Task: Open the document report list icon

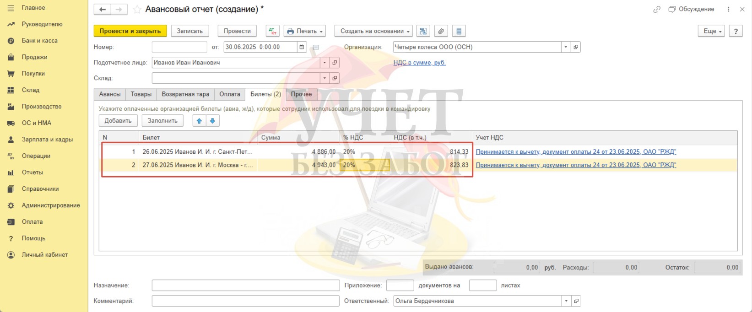Action: (459, 31)
